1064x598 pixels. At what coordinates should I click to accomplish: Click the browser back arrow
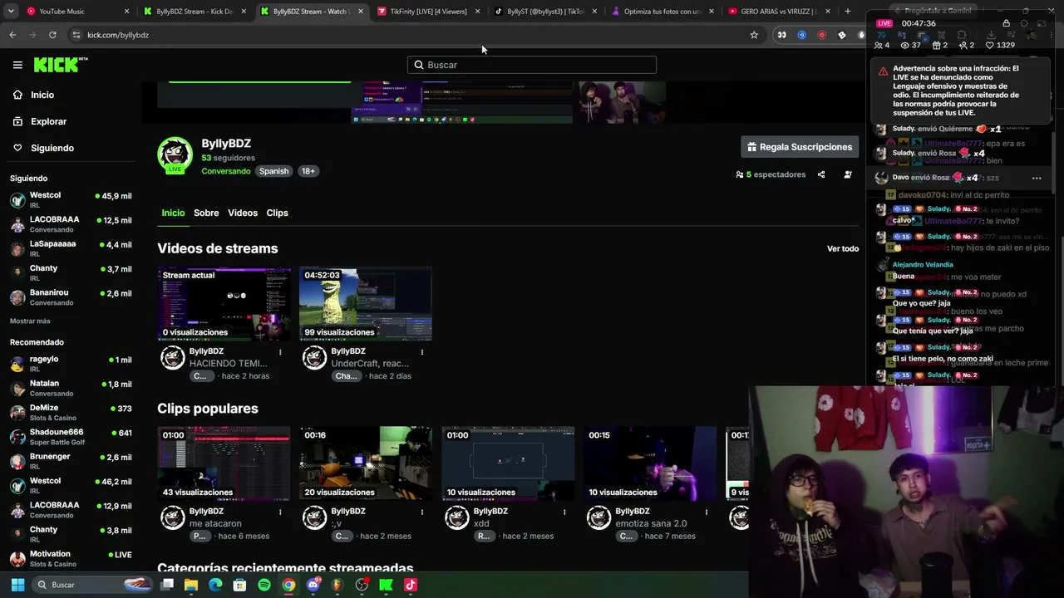click(12, 35)
